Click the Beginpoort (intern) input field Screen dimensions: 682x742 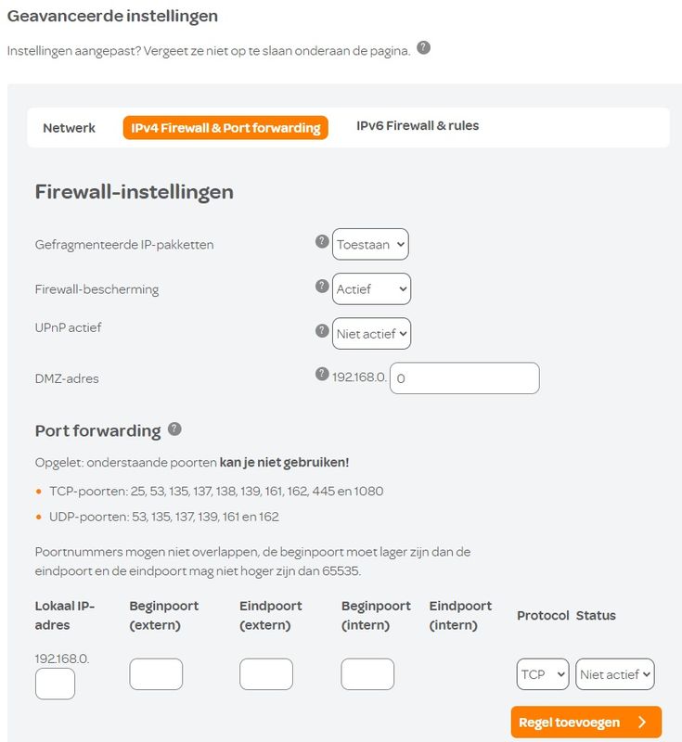click(x=367, y=674)
